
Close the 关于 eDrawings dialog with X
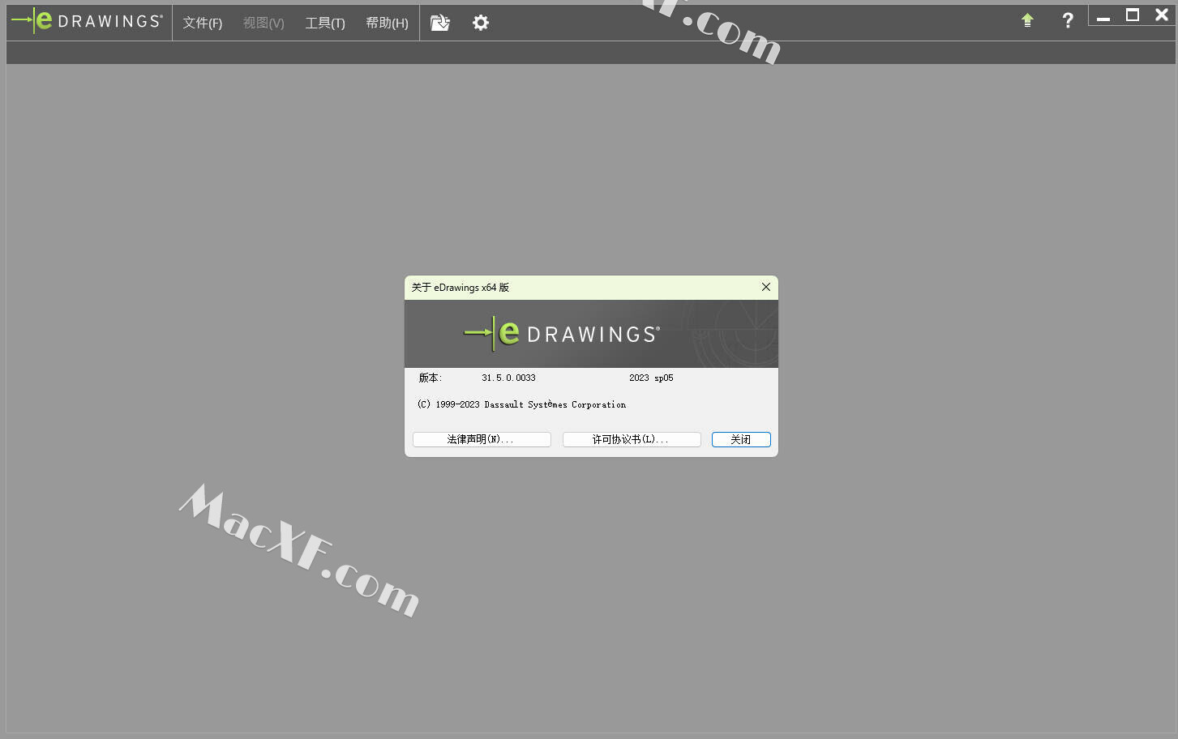coord(766,287)
